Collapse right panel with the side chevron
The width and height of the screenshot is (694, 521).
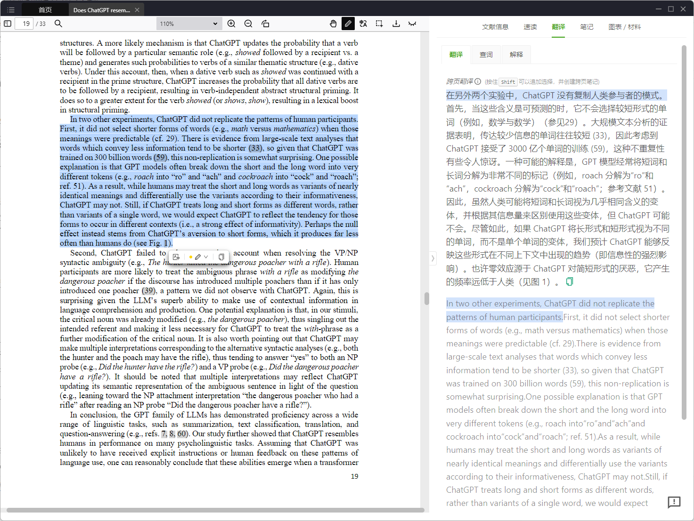(433, 258)
